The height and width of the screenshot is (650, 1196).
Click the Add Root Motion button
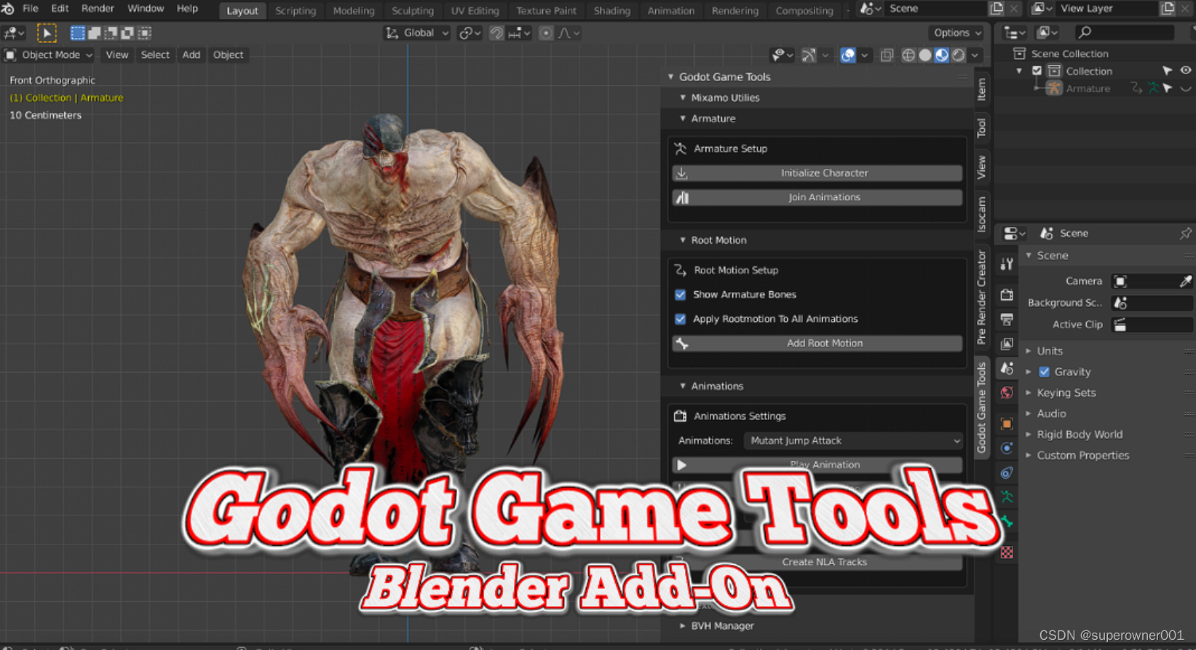tap(817, 344)
